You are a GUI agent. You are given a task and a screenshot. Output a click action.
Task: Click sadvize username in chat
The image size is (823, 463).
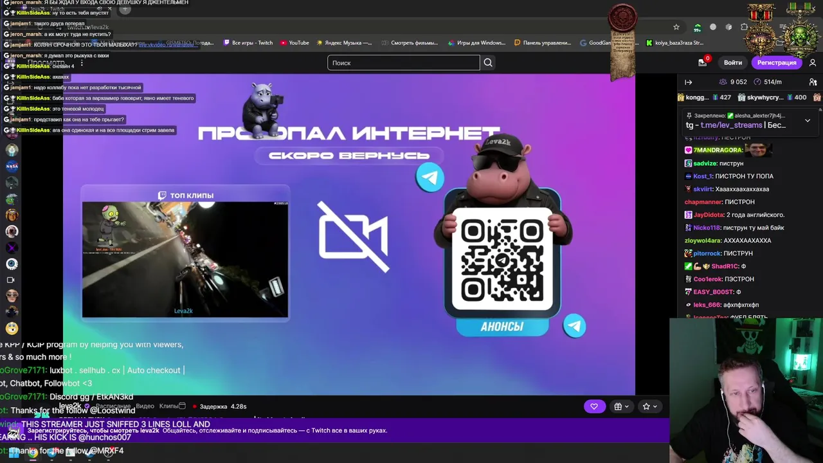[x=705, y=163]
